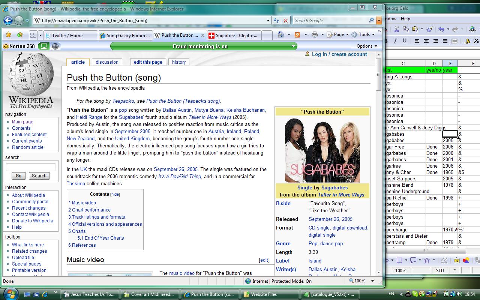The image size is (480, 300).
Task: Click the Stop loading red X icon
Action: coord(286,21)
